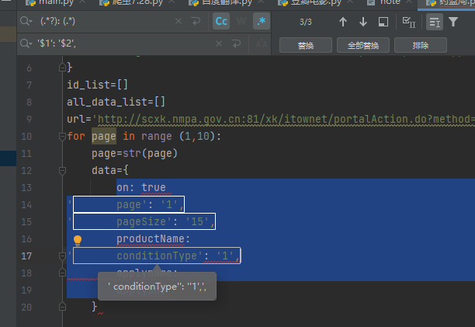475x327 pixels.
Task: Insert new line in replace field
Action: [236, 43]
